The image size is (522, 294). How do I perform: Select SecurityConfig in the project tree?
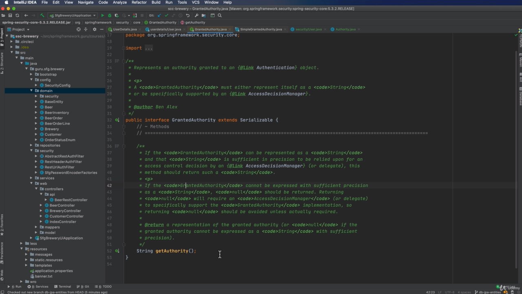click(x=57, y=85)
